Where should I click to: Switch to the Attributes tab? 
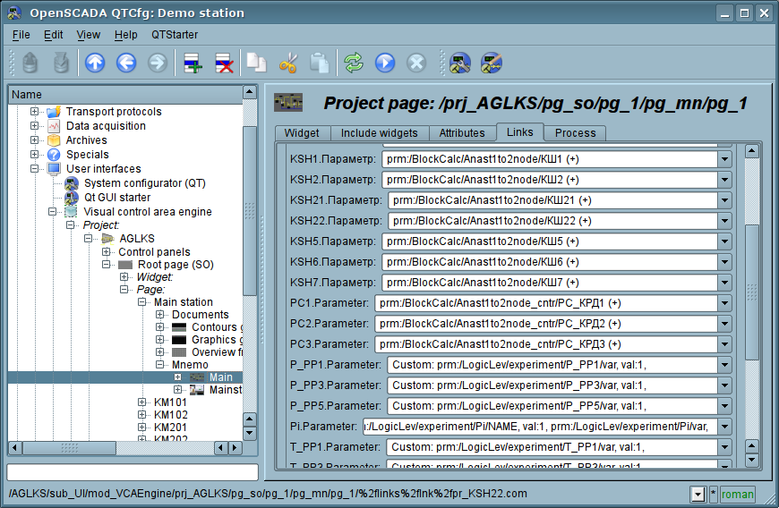461,133
